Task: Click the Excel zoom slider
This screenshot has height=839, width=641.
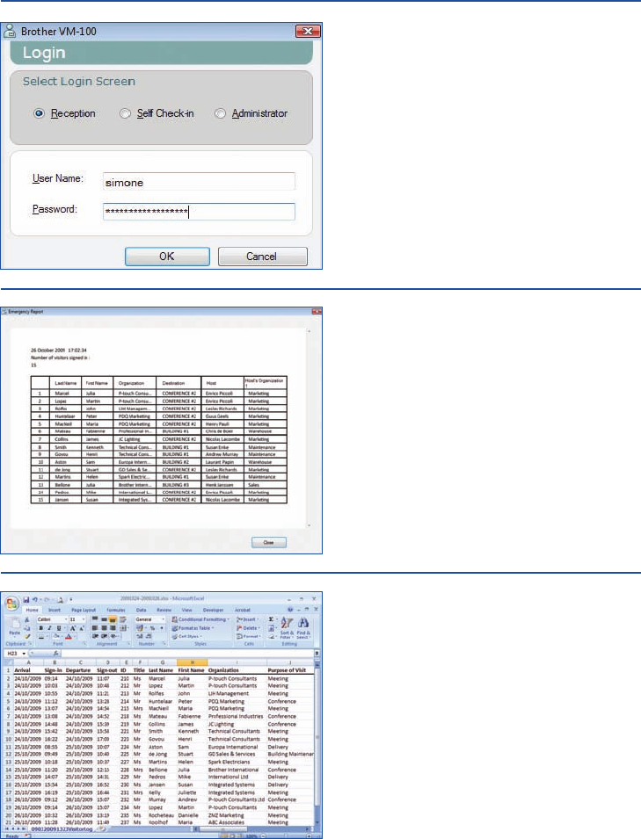Action: click(284, 835)
